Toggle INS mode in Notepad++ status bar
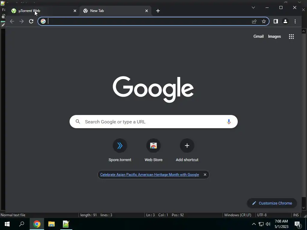The width and height of the screenshot is (307, 230). click(296, 215)
